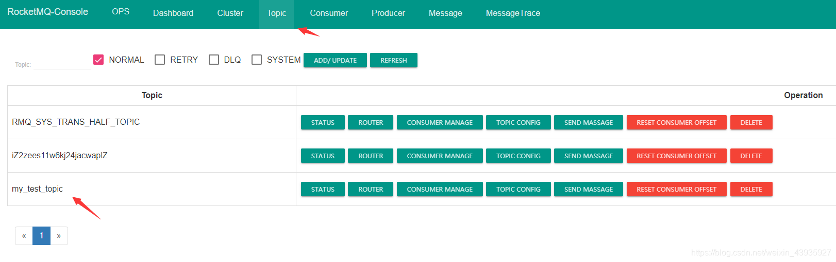Open TOPIC CONFIG for my_test_topic
The width and height of the screenshot is (836, 262).
pos(519,189)
